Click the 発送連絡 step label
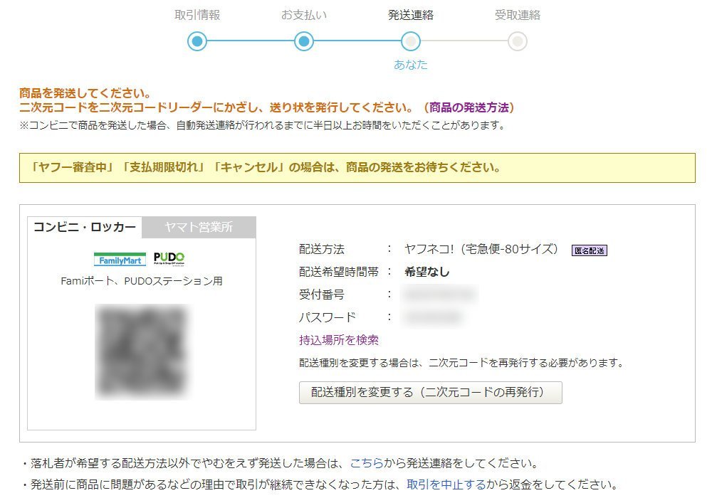This screenshot has width=712, height=498. [x=411, y=15]
